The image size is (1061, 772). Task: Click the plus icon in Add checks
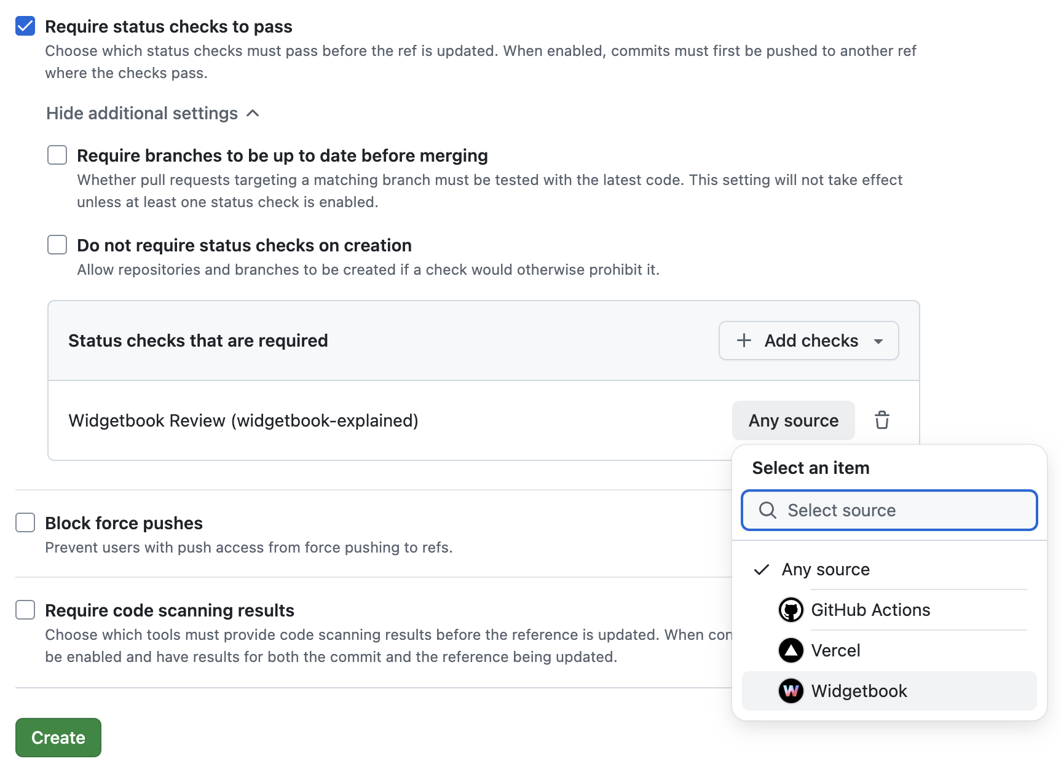744,341
